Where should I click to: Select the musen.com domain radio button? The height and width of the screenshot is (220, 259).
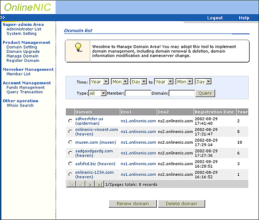point(70,142)
